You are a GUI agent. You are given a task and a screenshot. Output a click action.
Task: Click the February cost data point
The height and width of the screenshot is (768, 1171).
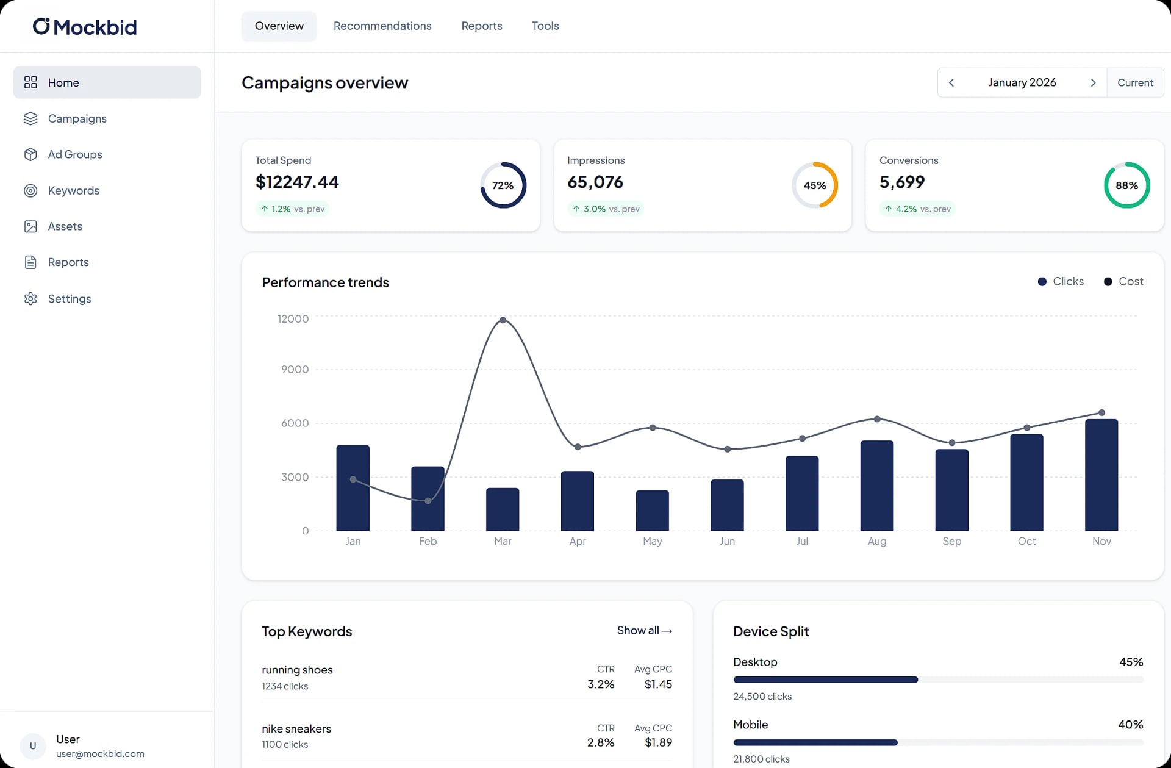(x=428, y=501)
